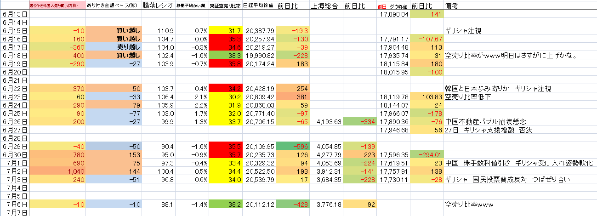This screenshot has width=597, height=216.
Task: Select the 売り越し cell on 6月17日
Action: coord(113,47)
